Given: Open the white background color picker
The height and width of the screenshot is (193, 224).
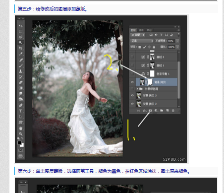Looking at the screenshot, I should (22, 145).
